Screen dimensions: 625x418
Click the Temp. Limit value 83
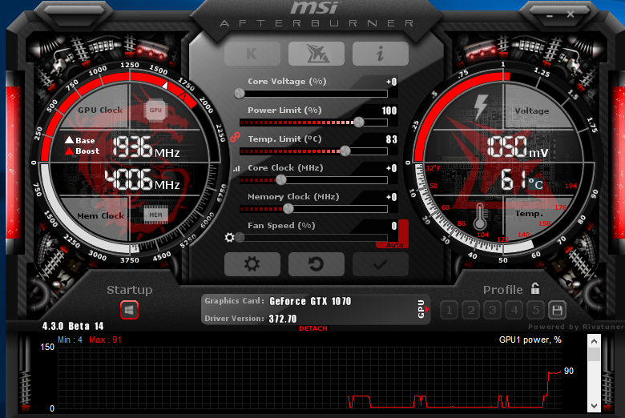[x=391, y=139]
